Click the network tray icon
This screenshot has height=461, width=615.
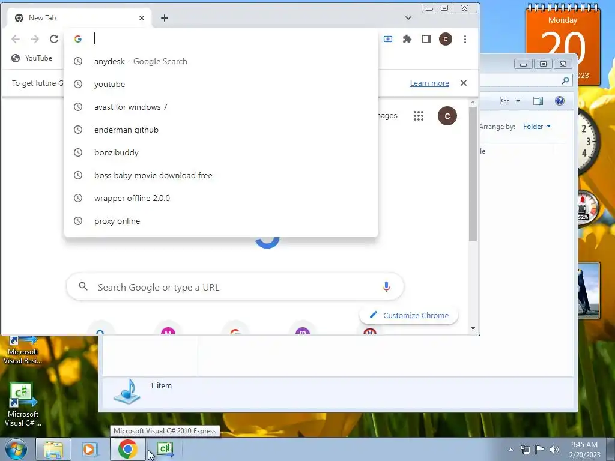click(525, 450)
